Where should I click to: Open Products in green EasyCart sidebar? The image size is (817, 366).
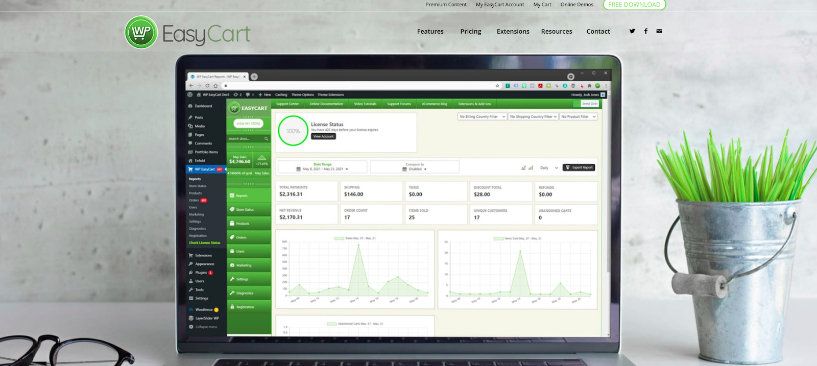pos(249,224)
